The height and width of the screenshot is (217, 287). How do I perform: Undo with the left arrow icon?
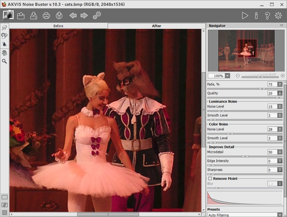coord(73,16)
